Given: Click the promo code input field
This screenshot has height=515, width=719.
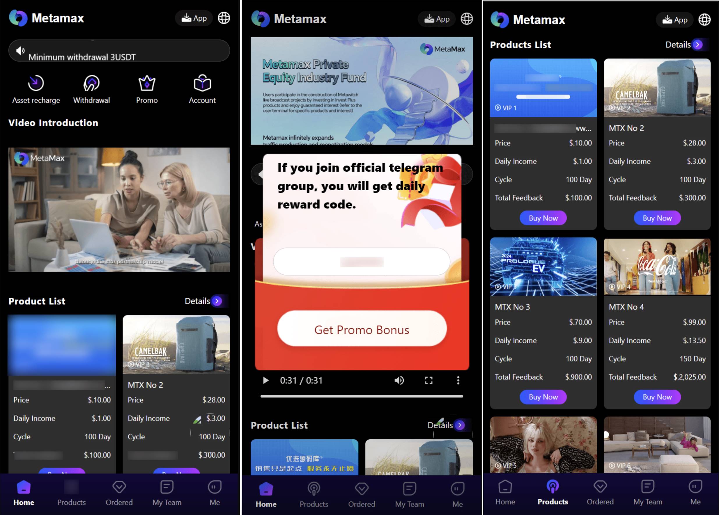Looking at the screenshot, I should point(362,262).
